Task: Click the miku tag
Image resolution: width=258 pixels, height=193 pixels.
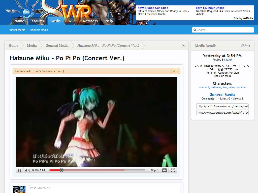Action: (232, 87)
